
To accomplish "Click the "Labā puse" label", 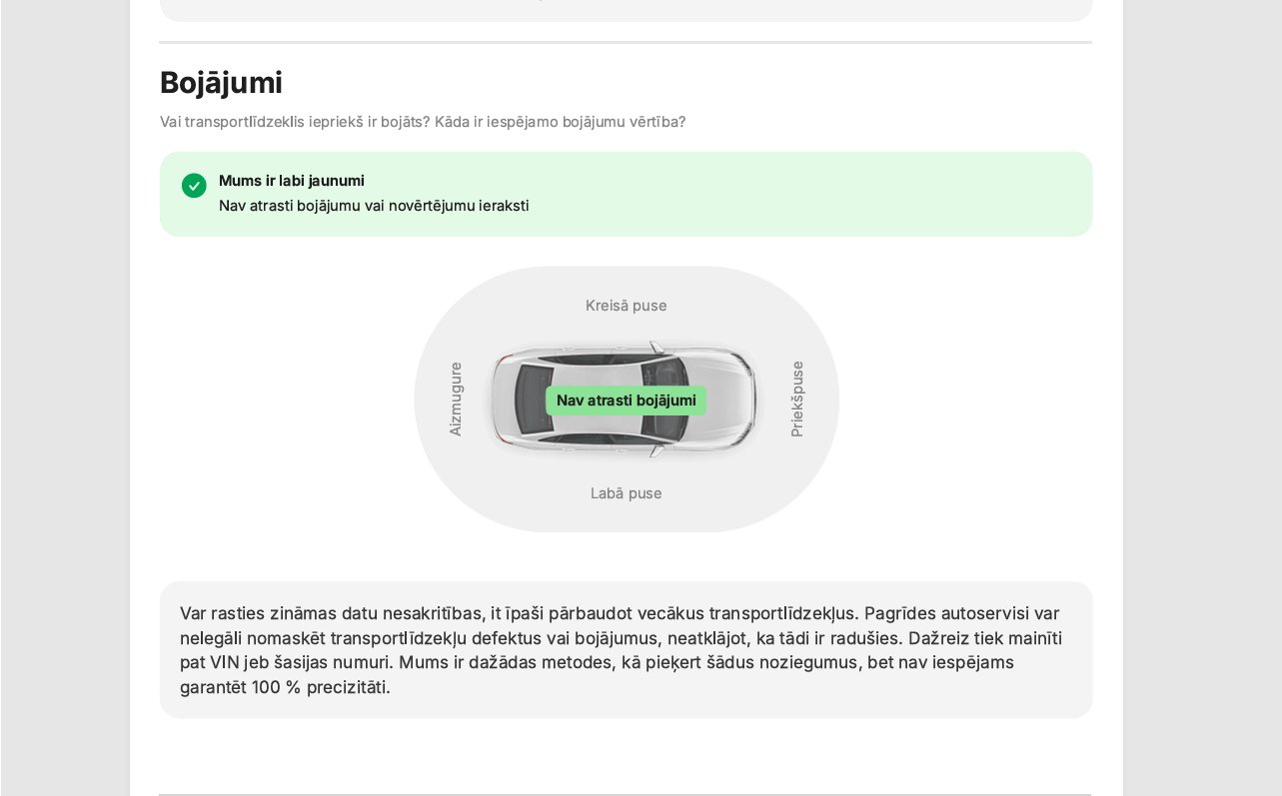I will tap(626, 493).
